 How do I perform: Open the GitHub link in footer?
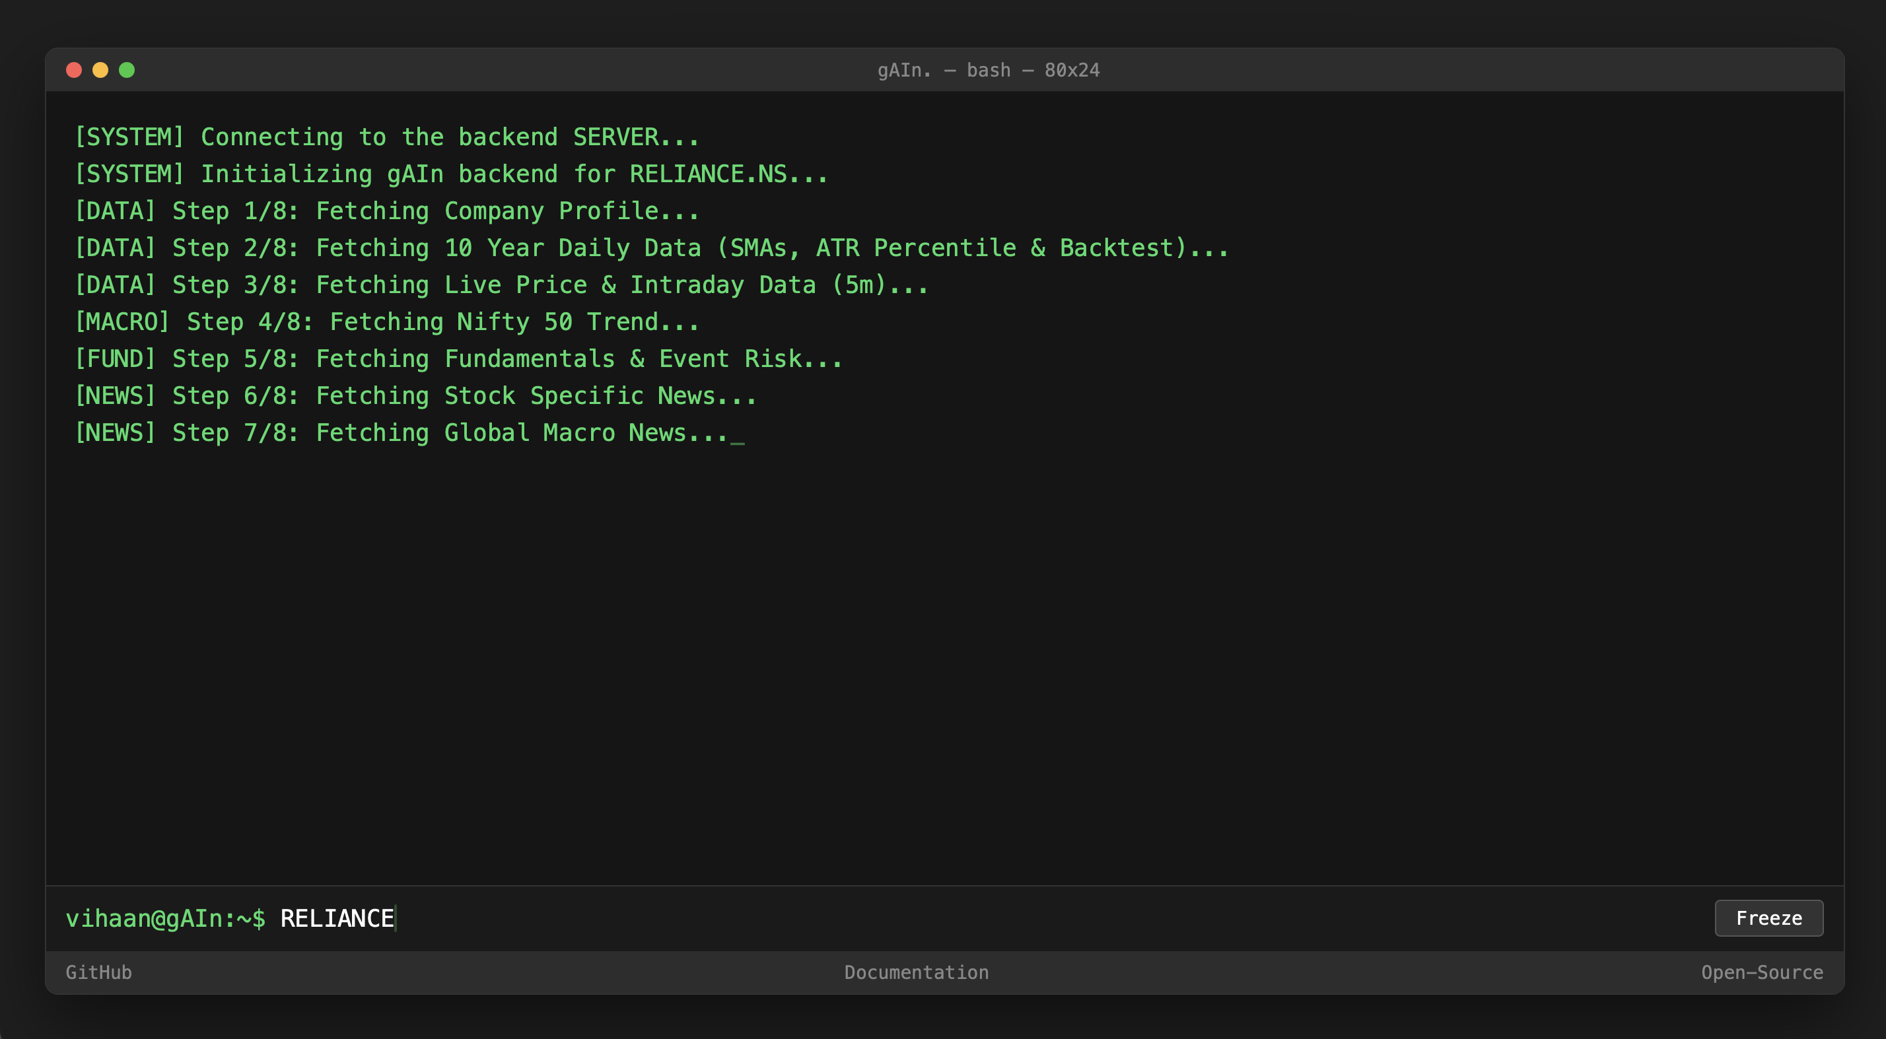pyautogui.click(x=99, y=972)
